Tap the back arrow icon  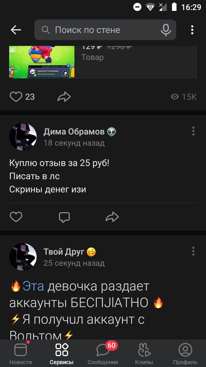point(16,30)
